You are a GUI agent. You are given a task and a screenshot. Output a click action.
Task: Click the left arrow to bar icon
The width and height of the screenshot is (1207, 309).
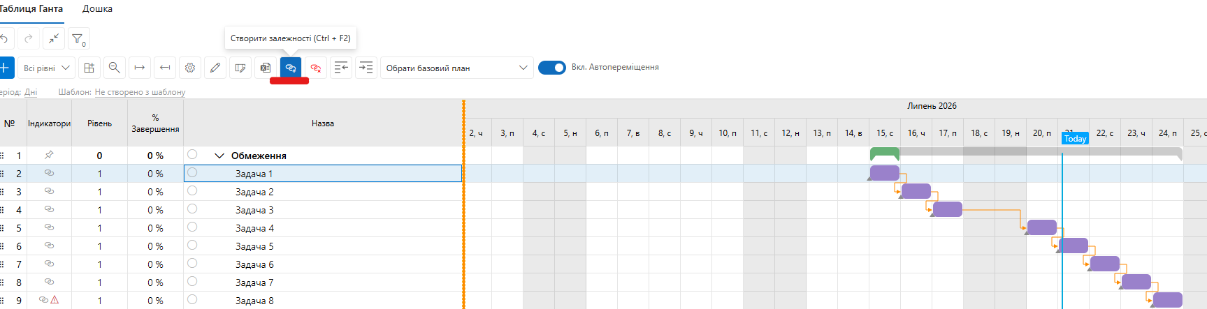tap(164, 68)
